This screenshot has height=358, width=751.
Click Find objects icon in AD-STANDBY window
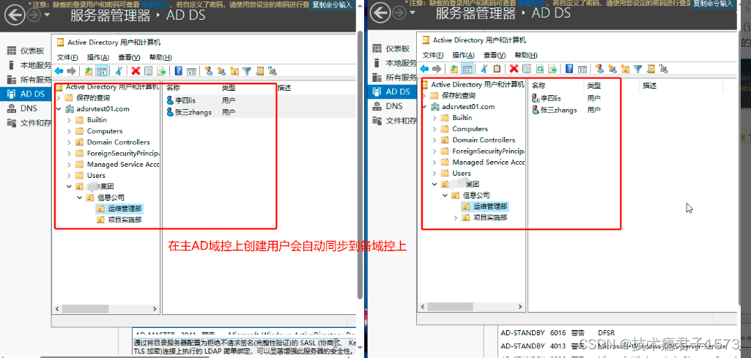(x=651, y=69)
